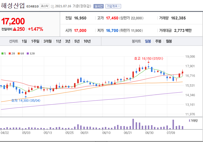Click the 2021.07.16 기준(장마감) date text
Viewport: 203px width, 142px height.
pyautogui.click(x=73, y=6)
